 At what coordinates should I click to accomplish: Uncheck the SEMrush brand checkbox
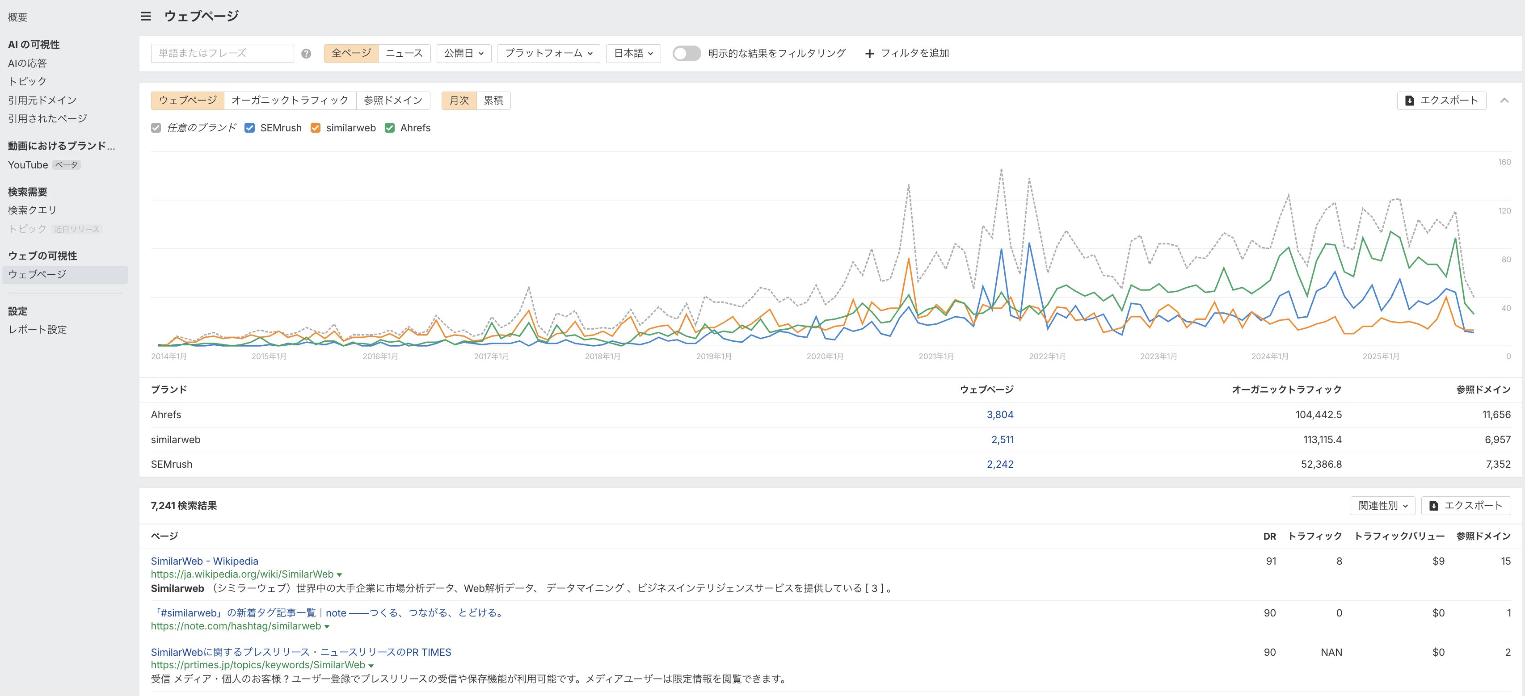(x=250, y=128)
